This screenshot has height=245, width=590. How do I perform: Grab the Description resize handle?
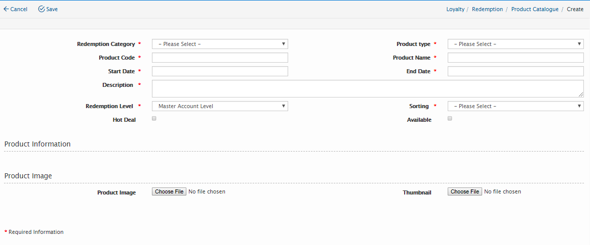581,94
